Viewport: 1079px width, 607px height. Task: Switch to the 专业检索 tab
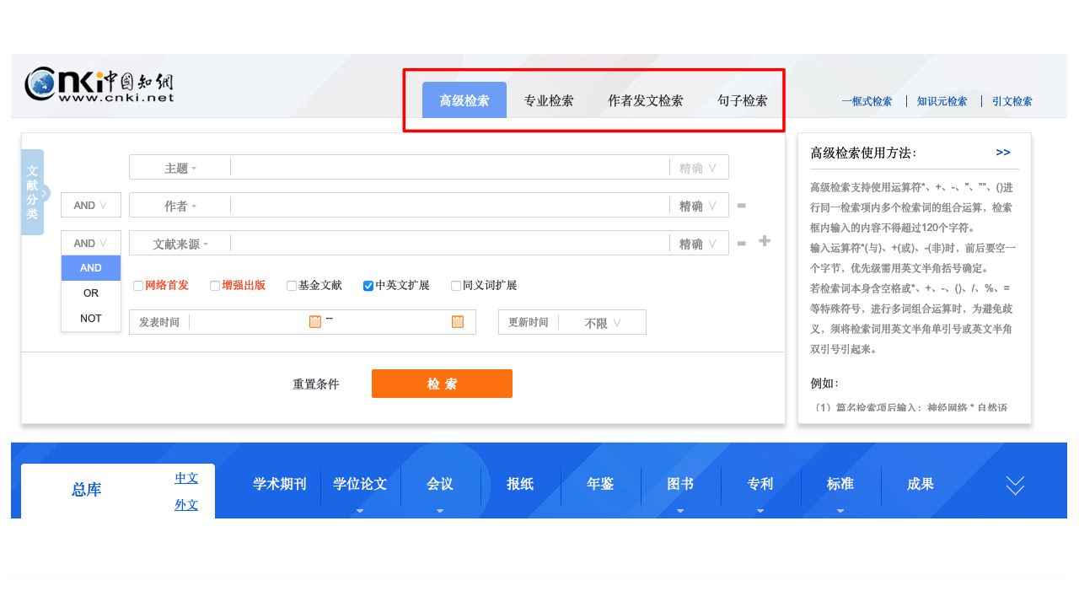549,101
